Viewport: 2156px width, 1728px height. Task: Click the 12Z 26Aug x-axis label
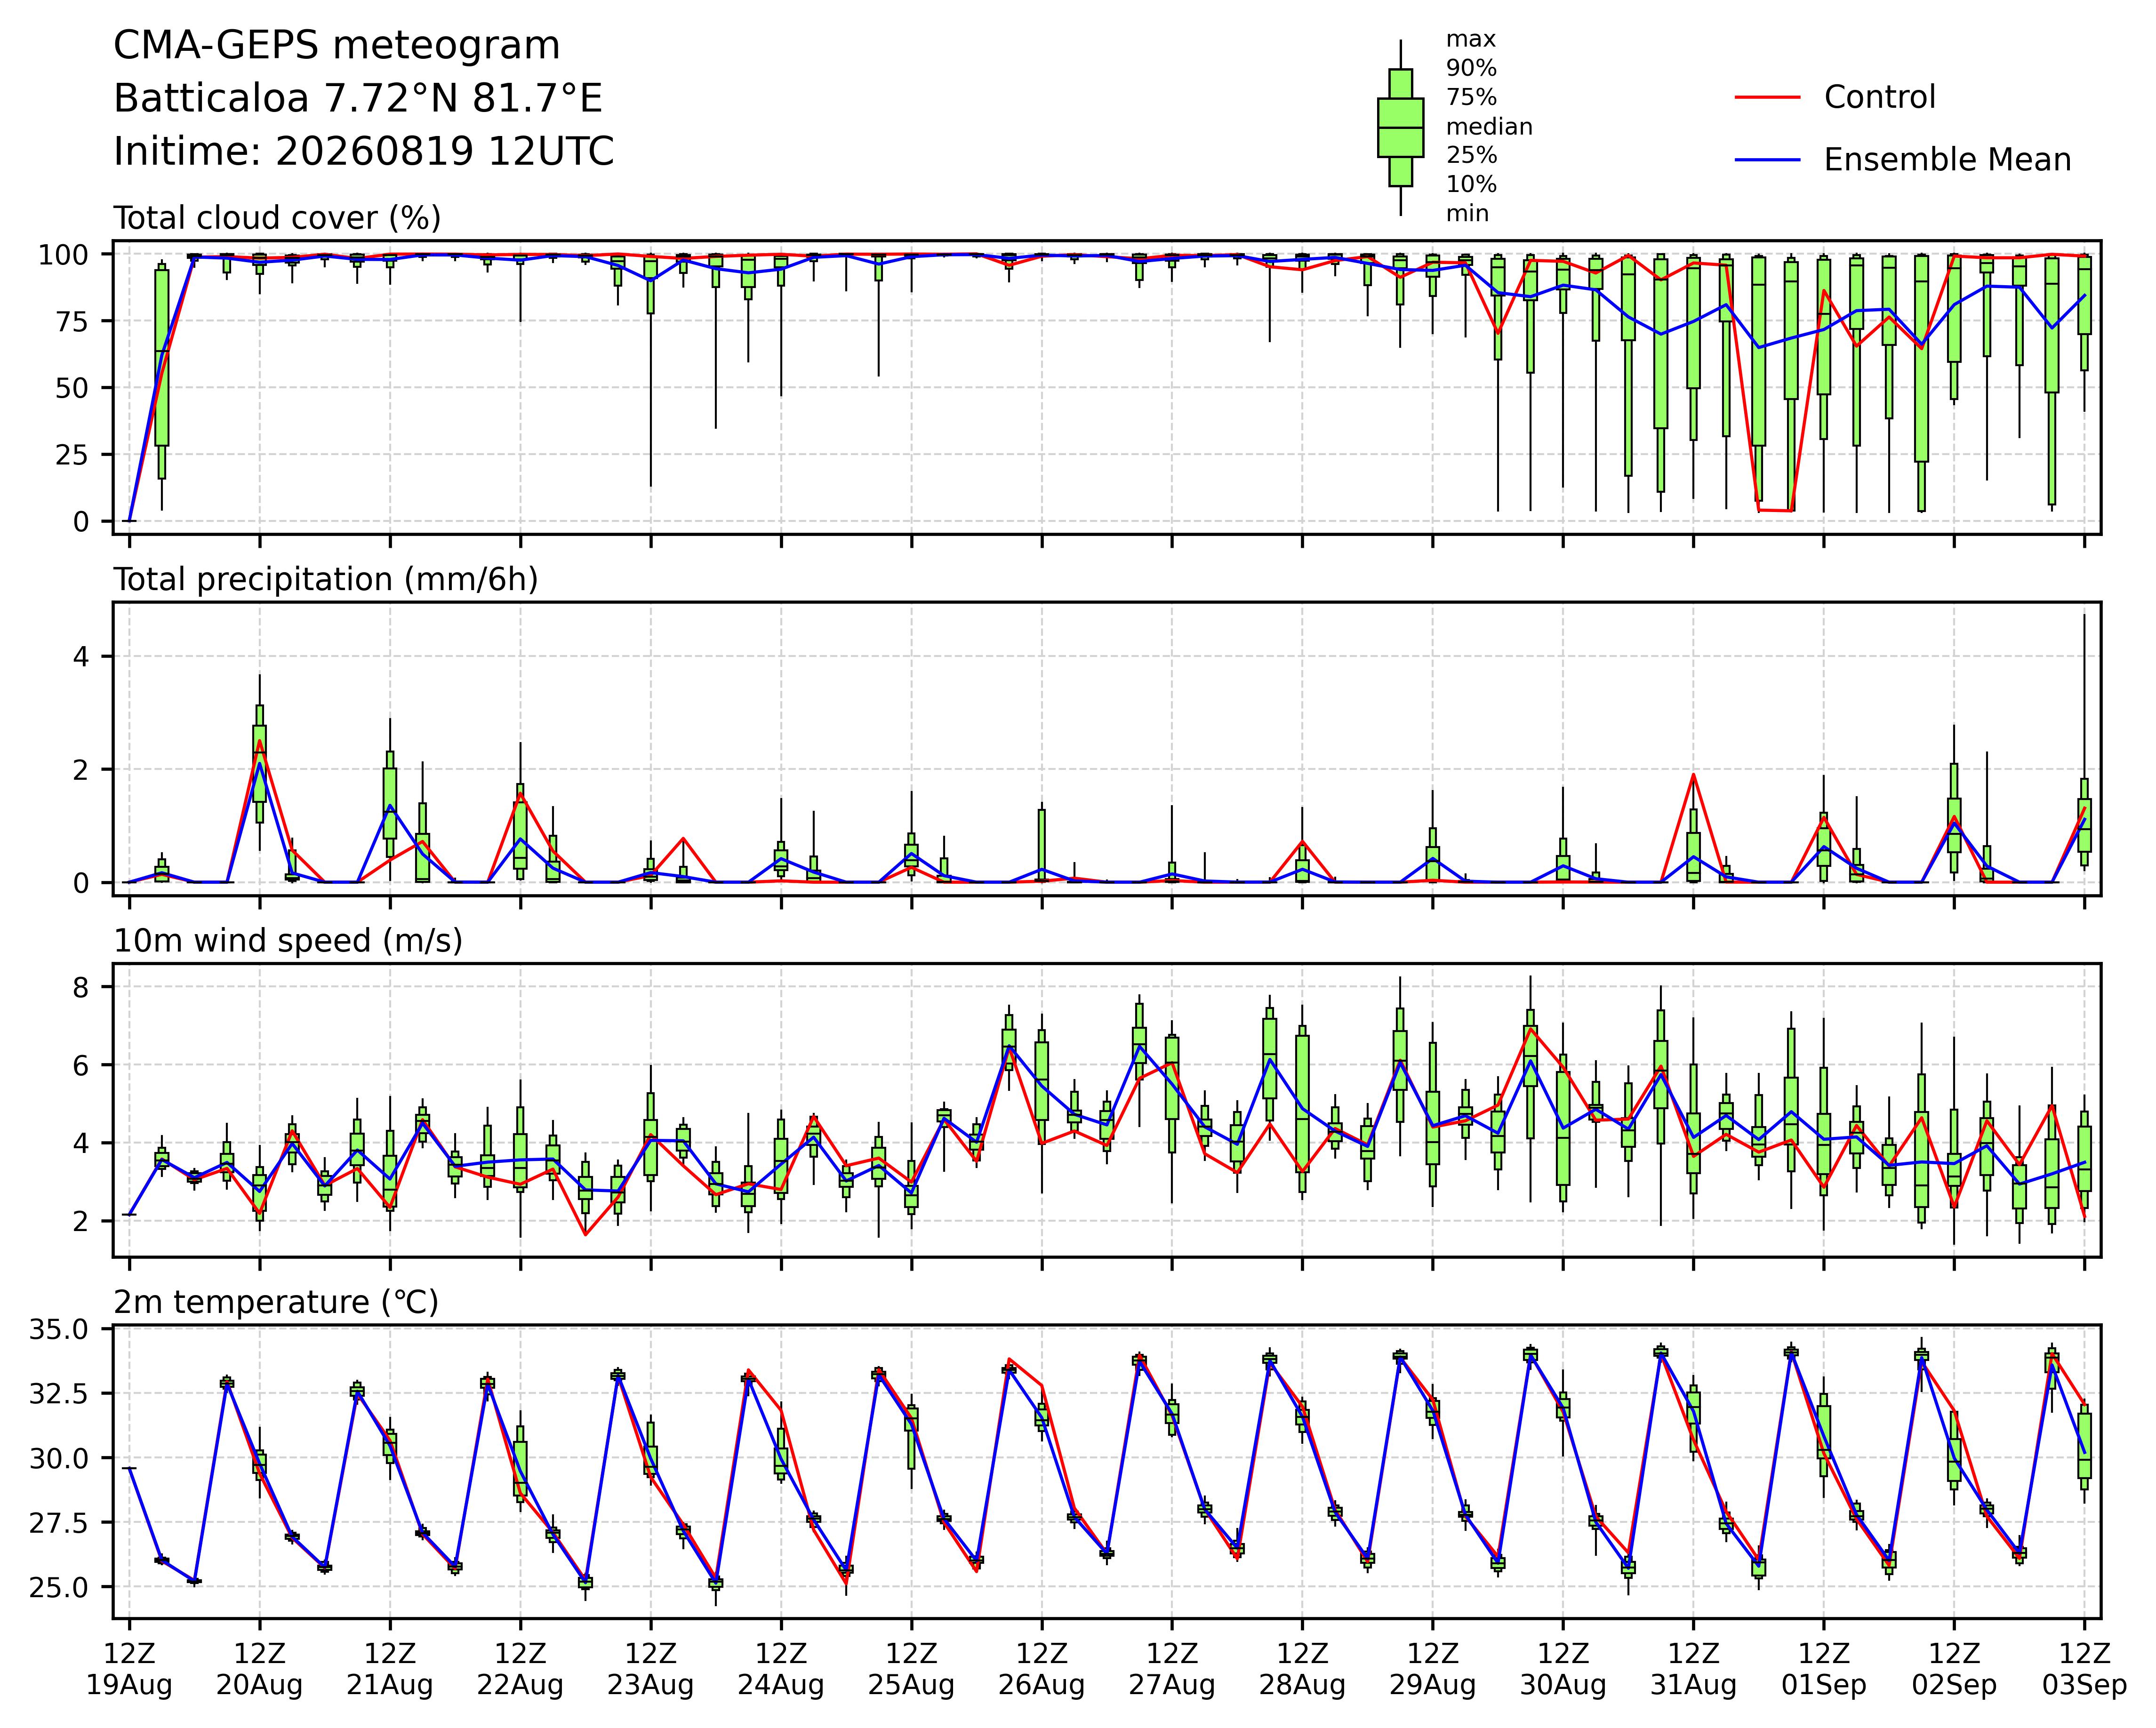coord(1042,1669)
